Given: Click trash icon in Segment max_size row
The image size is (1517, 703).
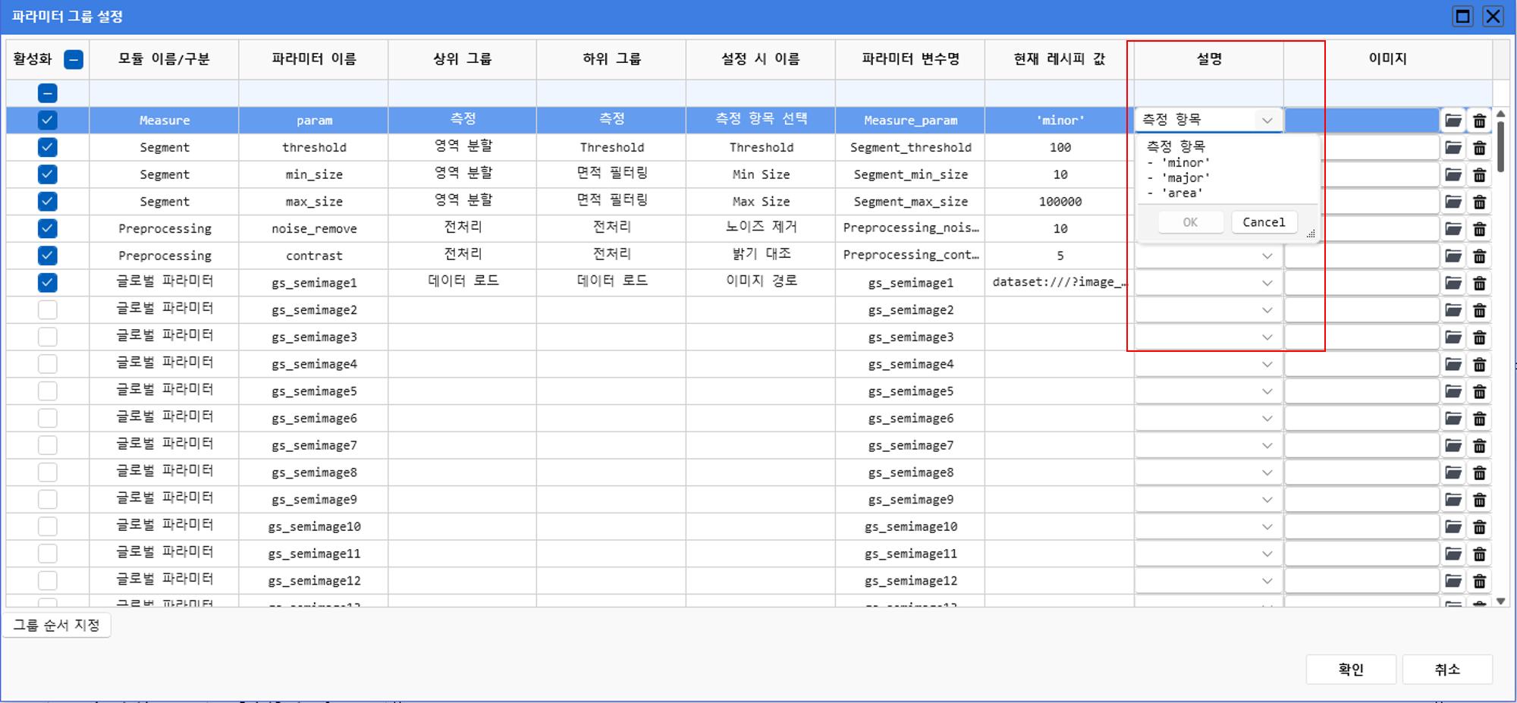Looking at the screenshot, I should point(1479,202).
